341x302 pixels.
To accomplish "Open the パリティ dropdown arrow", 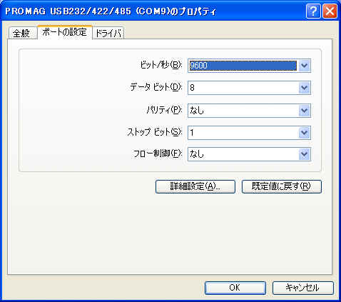I will (305, 111).
